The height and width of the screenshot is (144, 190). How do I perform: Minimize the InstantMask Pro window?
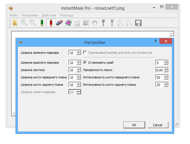[154, 7]
